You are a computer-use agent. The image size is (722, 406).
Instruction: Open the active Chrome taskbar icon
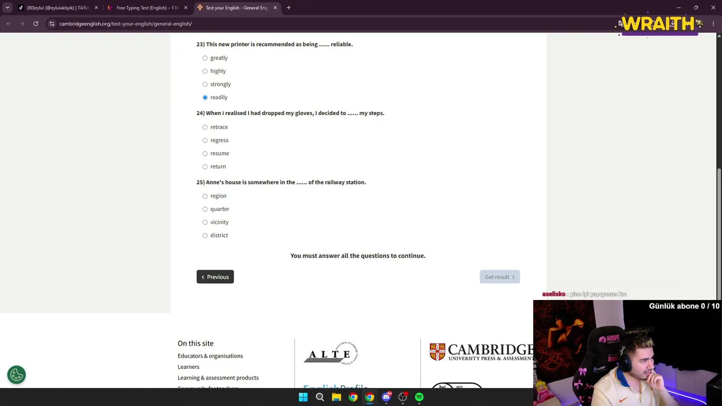coord(369,398)
